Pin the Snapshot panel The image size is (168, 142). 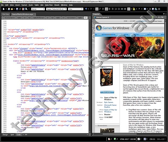(x=164, y=14)
